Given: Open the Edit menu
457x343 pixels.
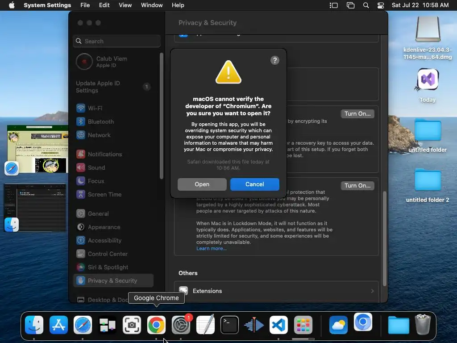Looking at the screenshot, I should pyautogui.click(x=104, y=5).
